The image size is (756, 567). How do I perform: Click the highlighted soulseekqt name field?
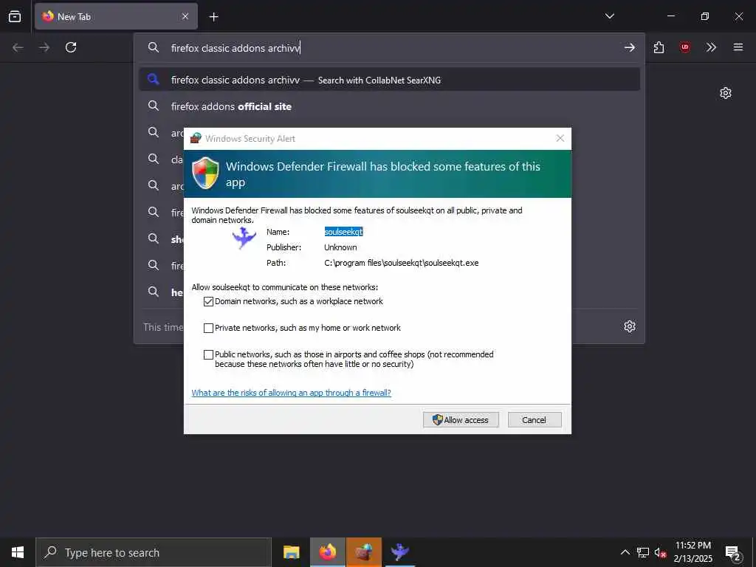tap(344, 232)
